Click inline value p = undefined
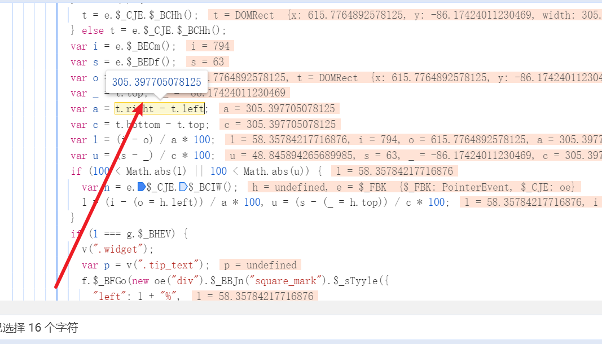Screen dimensions: 602x344 260,265
